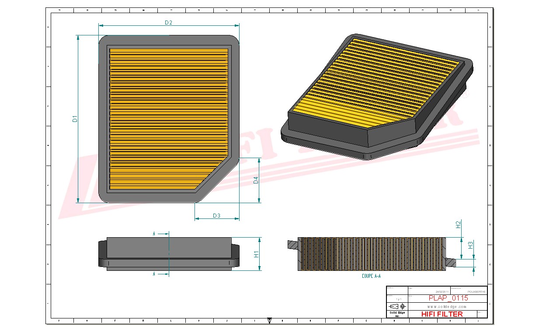Click the centering triangle mark on bottom border
The image size is (539, 332).
[270, 320]
